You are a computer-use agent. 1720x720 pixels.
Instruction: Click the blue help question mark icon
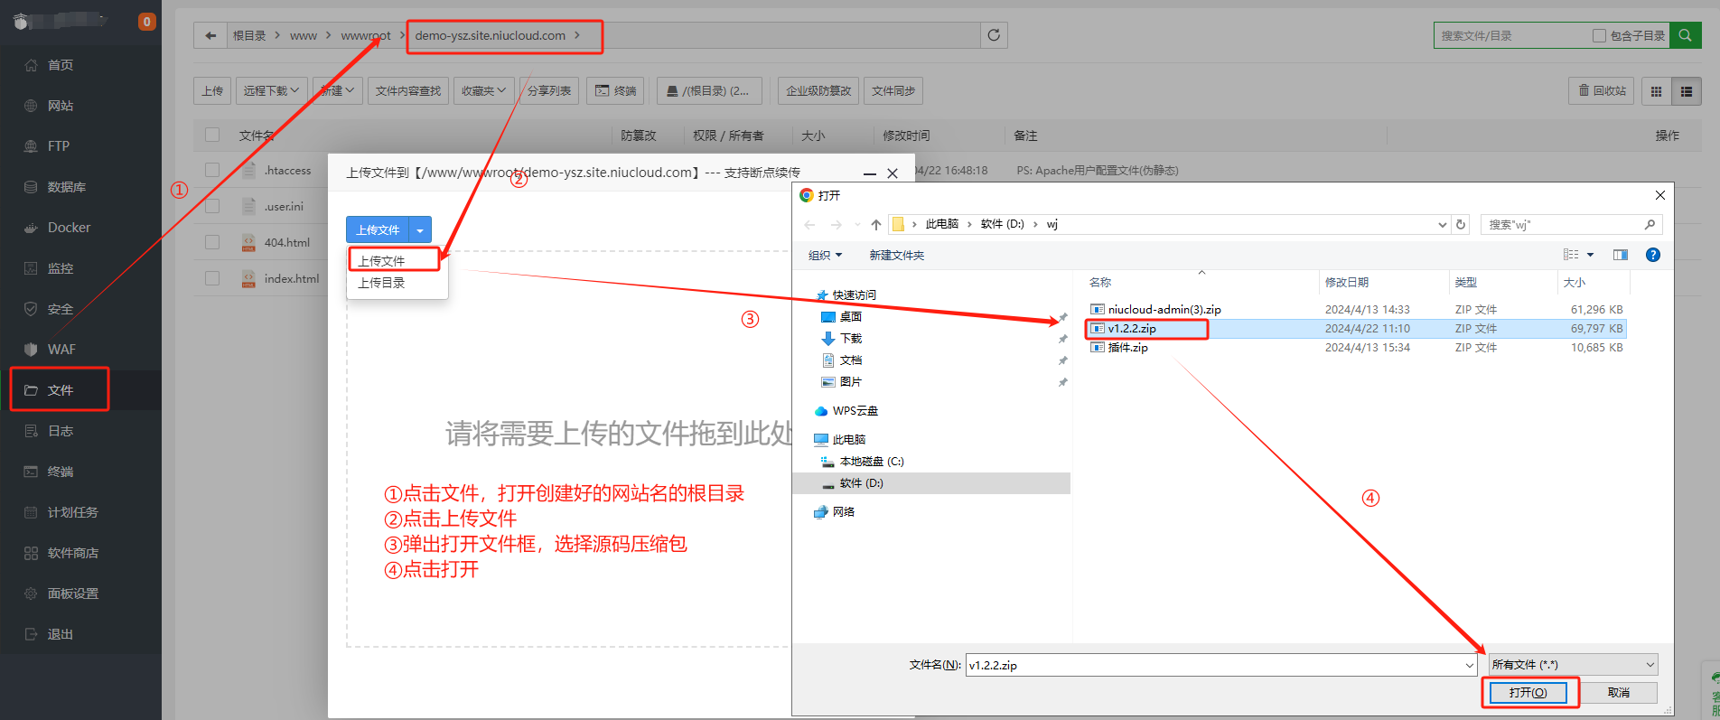click(x=1653, y=255)
